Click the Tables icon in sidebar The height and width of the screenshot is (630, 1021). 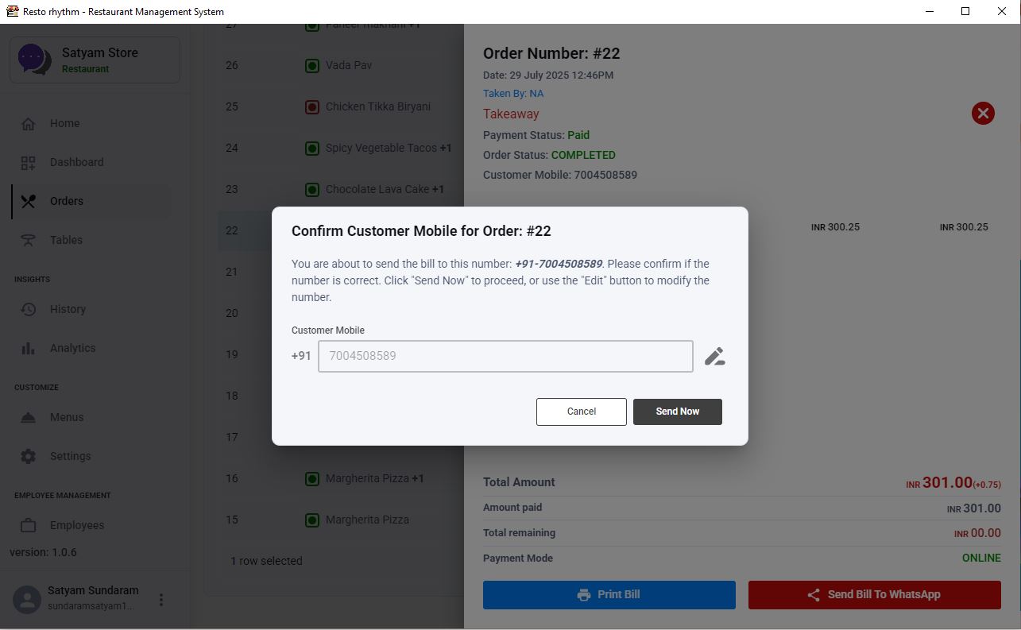[29, 241]
